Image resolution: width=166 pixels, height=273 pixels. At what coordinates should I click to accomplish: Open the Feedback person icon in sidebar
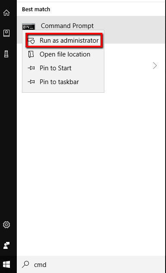(6, 245)
